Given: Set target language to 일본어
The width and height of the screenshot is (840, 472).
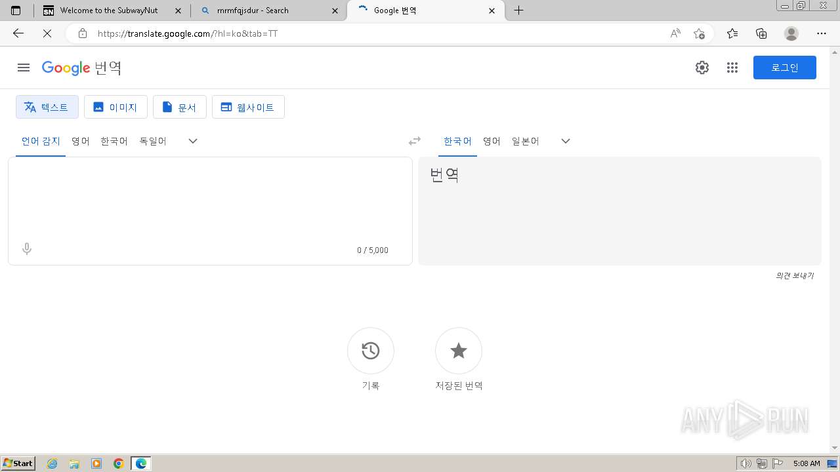Looking at the screenshot, I should point(526,141).
